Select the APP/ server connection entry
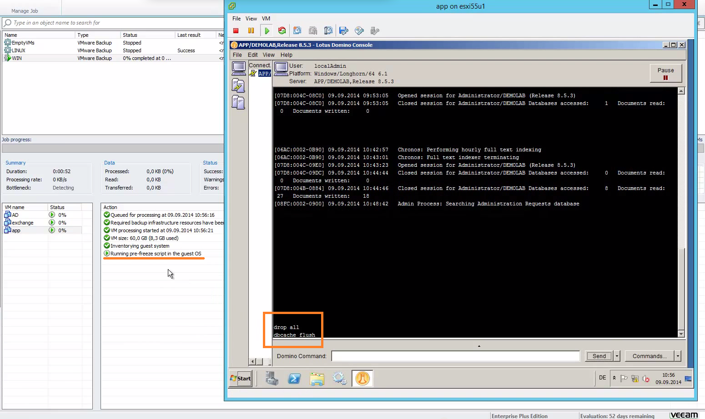 coord(264,74)
